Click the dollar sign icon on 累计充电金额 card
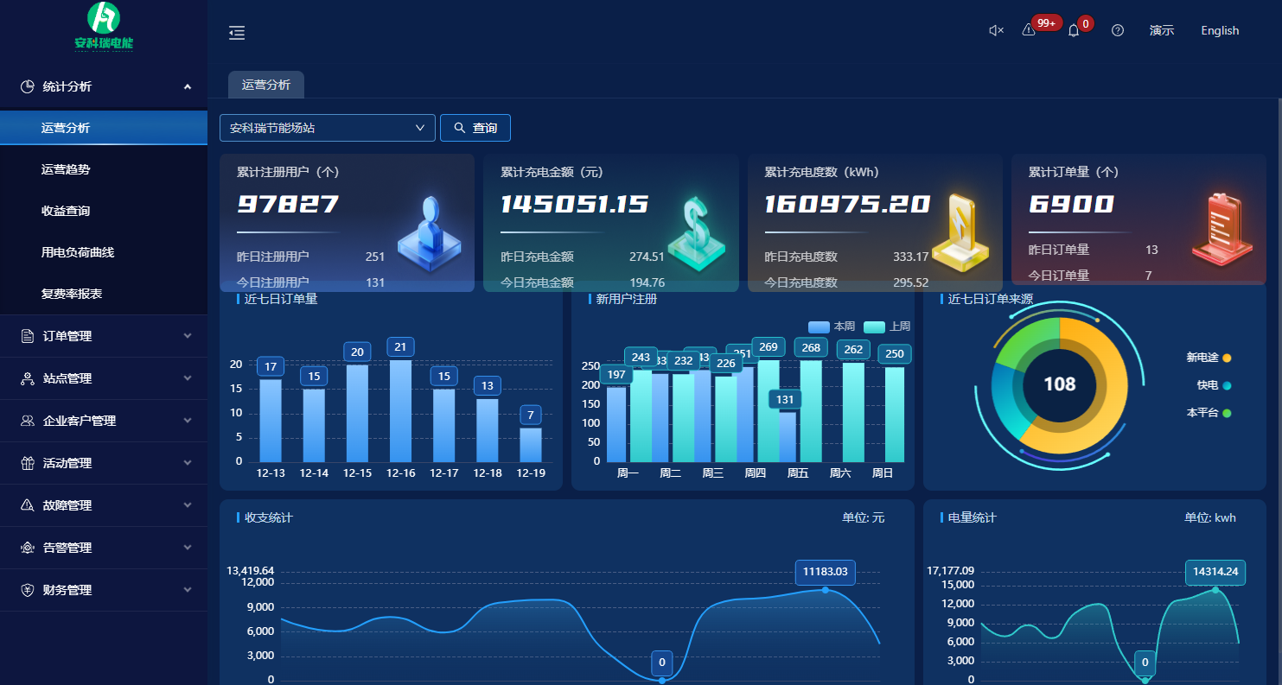The width and height of the screenshot is (1282, 685). [696, 233]
